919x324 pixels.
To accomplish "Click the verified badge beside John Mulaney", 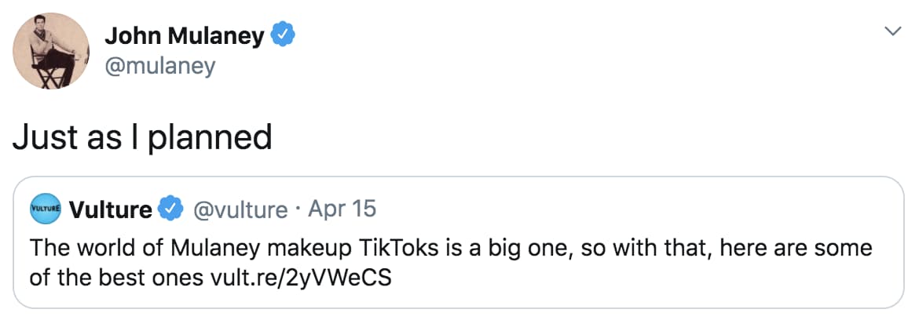I will tap(283, 35).
